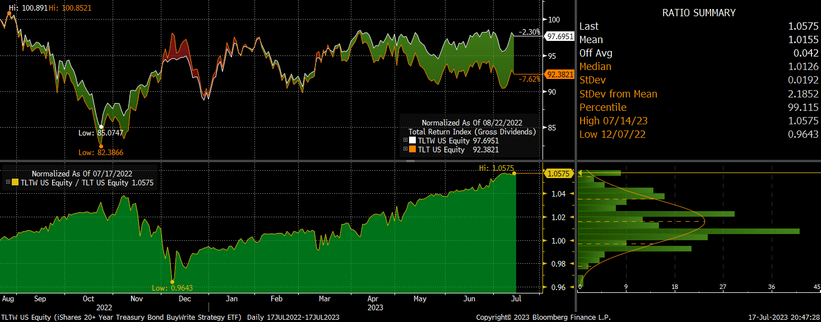Image resolution: width=821 pixels, height=322 pixels.
Task: Click the histogram x-axis value 45
Action: click(x=817, y=287)
